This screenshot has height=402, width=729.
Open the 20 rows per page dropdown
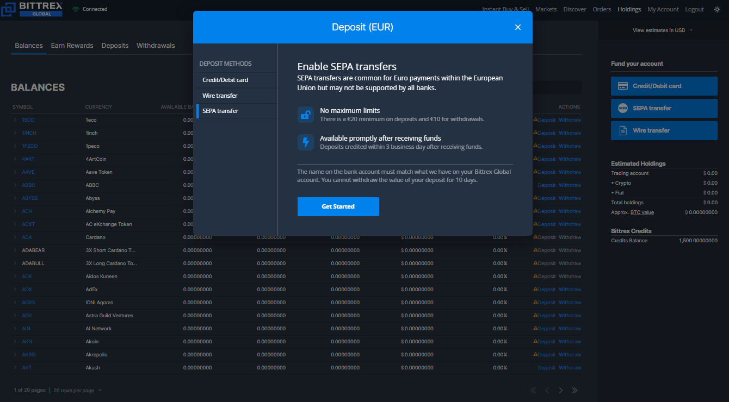(x=77, y=391)
